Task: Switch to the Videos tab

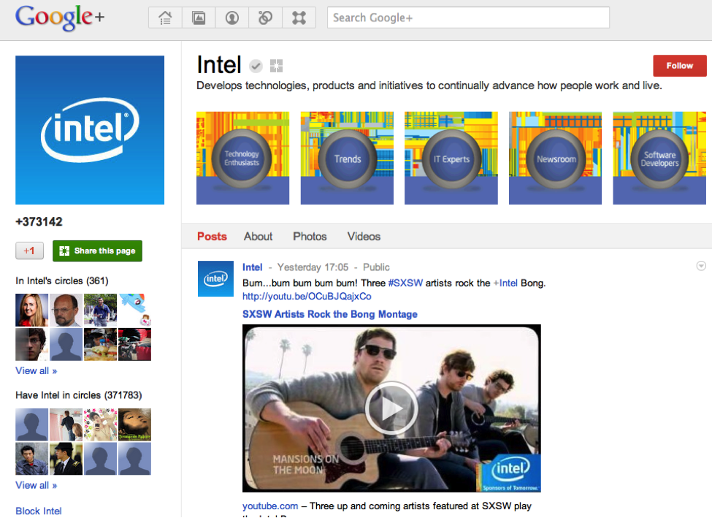Action: tap(364, 236)
